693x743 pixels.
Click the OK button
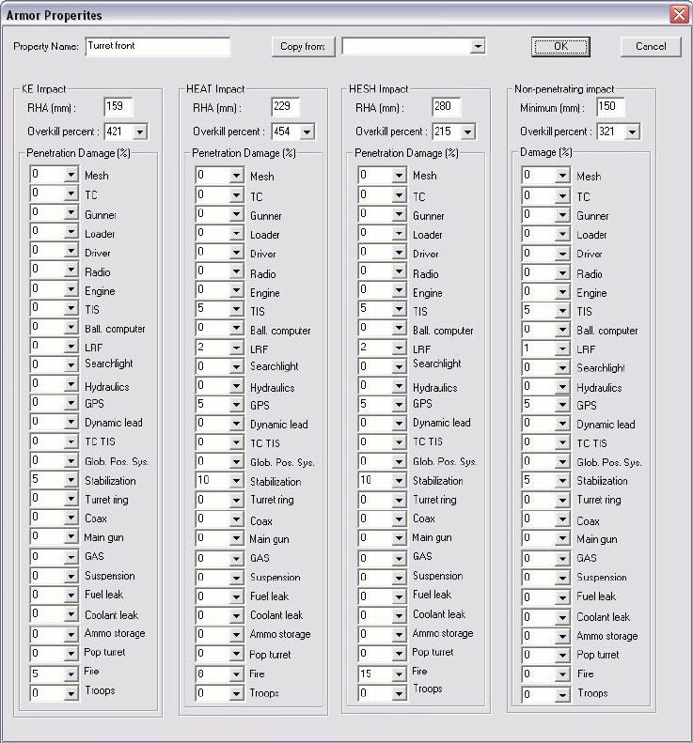pyautogui.click(x=560, y=46)
